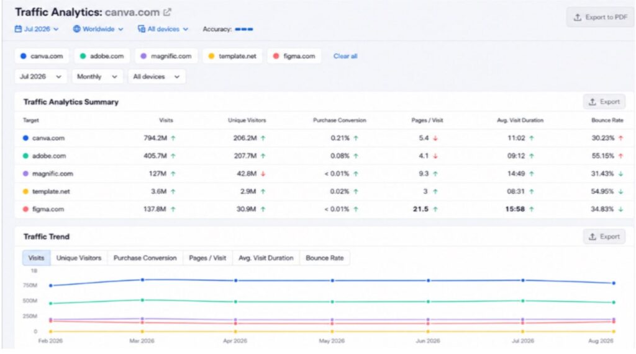Click the 794.2M visits value
The image size is (636, 354).
pos(155,138)
